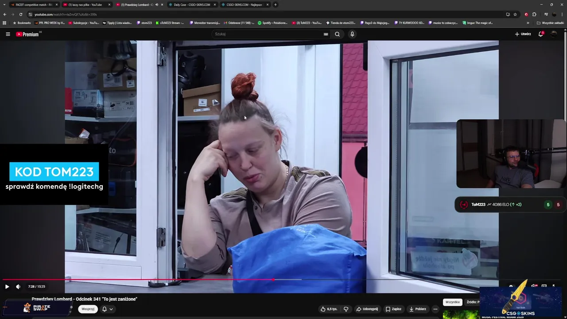Screen dimensions: 567x319
Task: Open Odebrane (11 548) bookmark
Action: (239, 23)
